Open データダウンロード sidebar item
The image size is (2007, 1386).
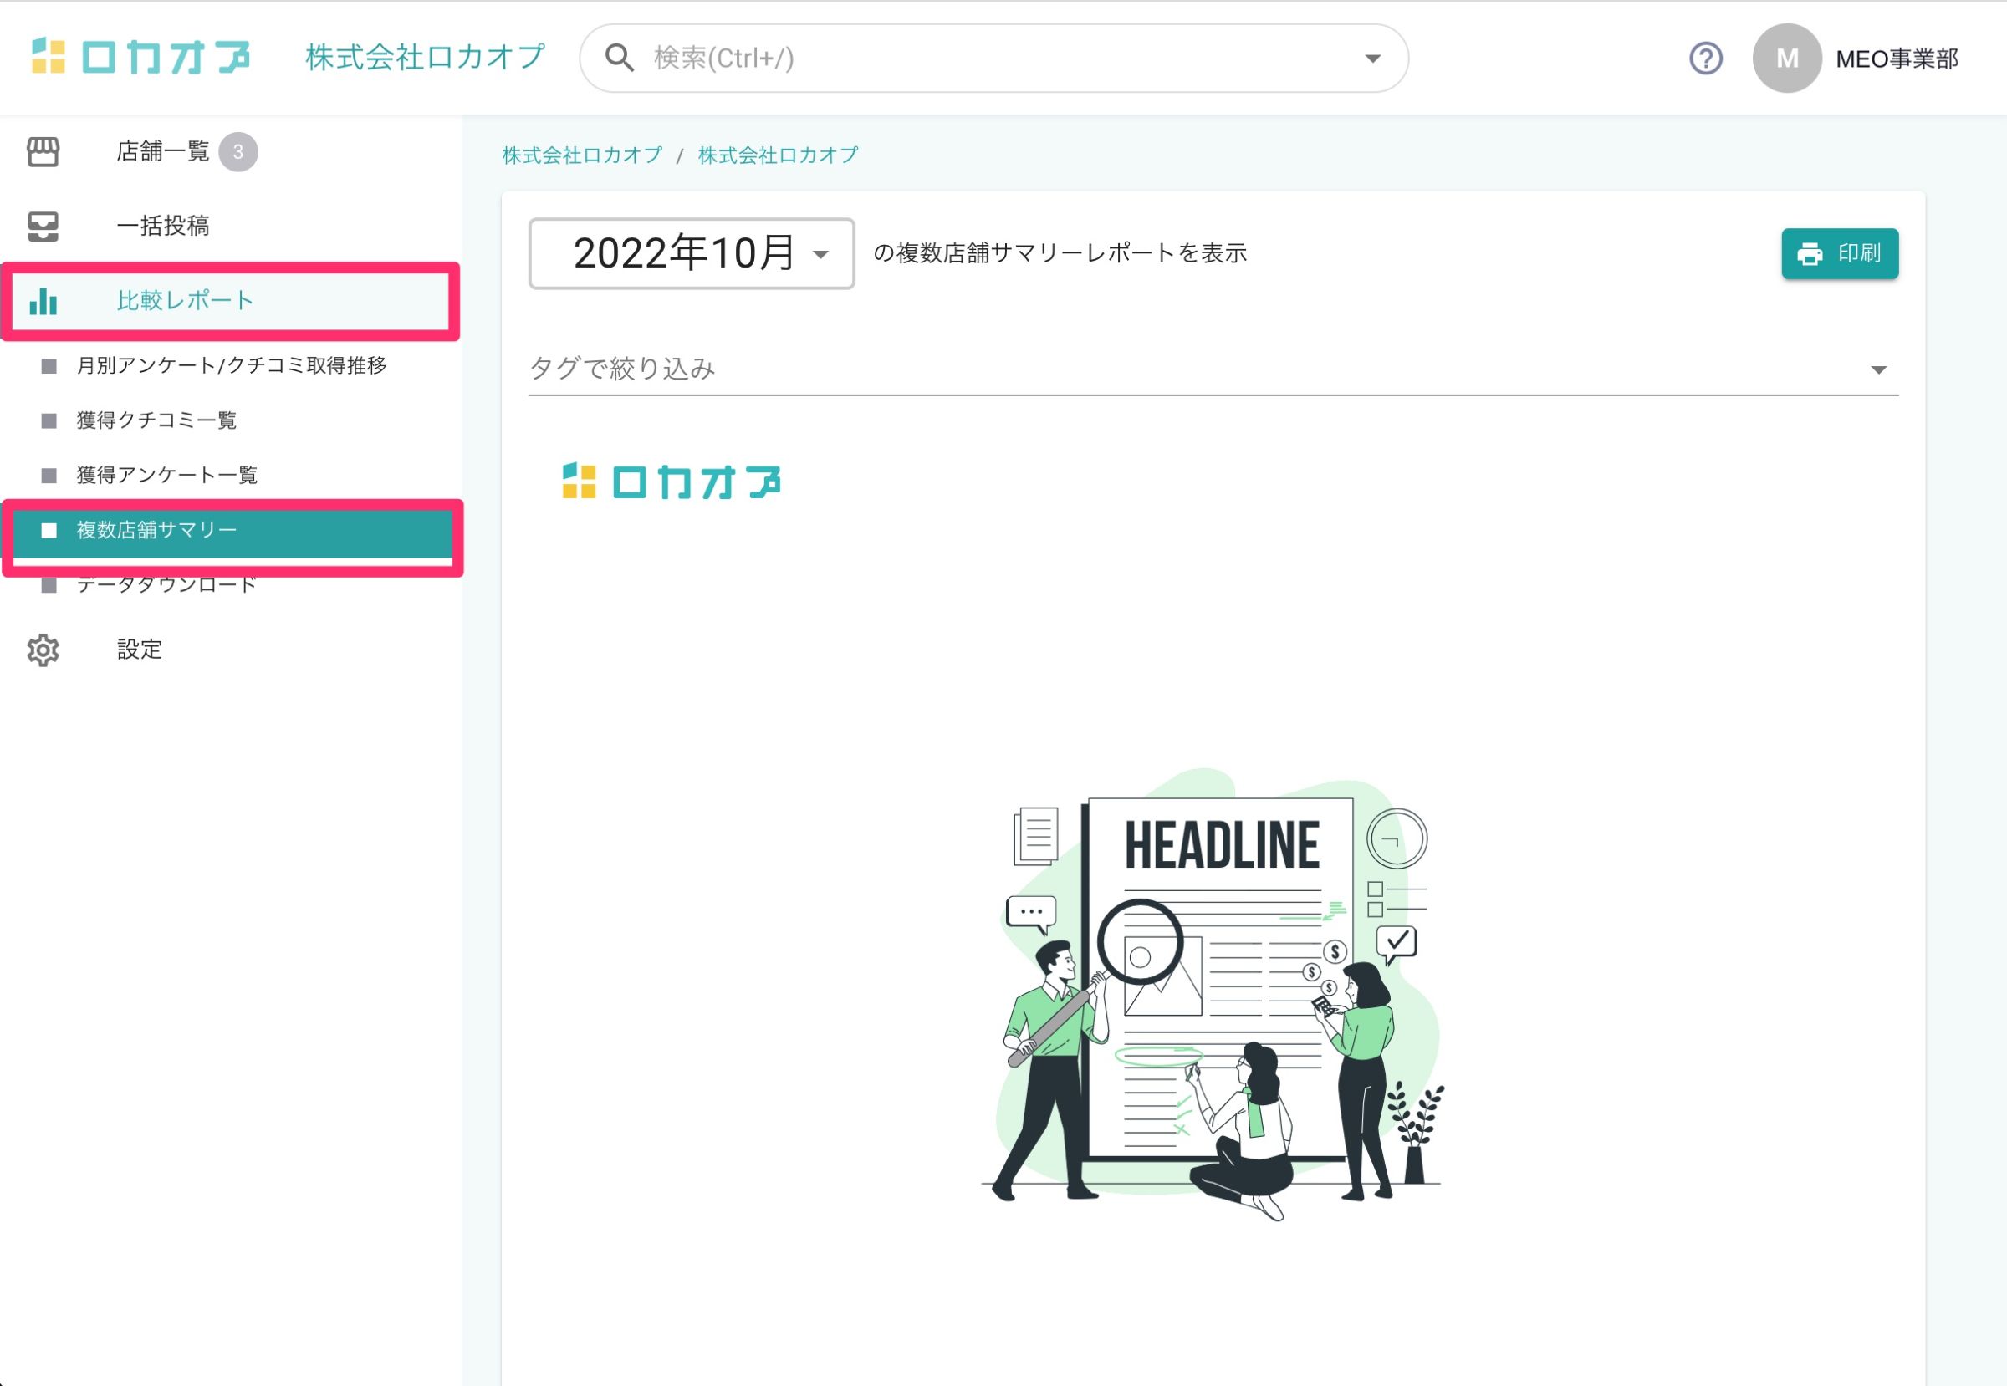(x=166, y=586)
